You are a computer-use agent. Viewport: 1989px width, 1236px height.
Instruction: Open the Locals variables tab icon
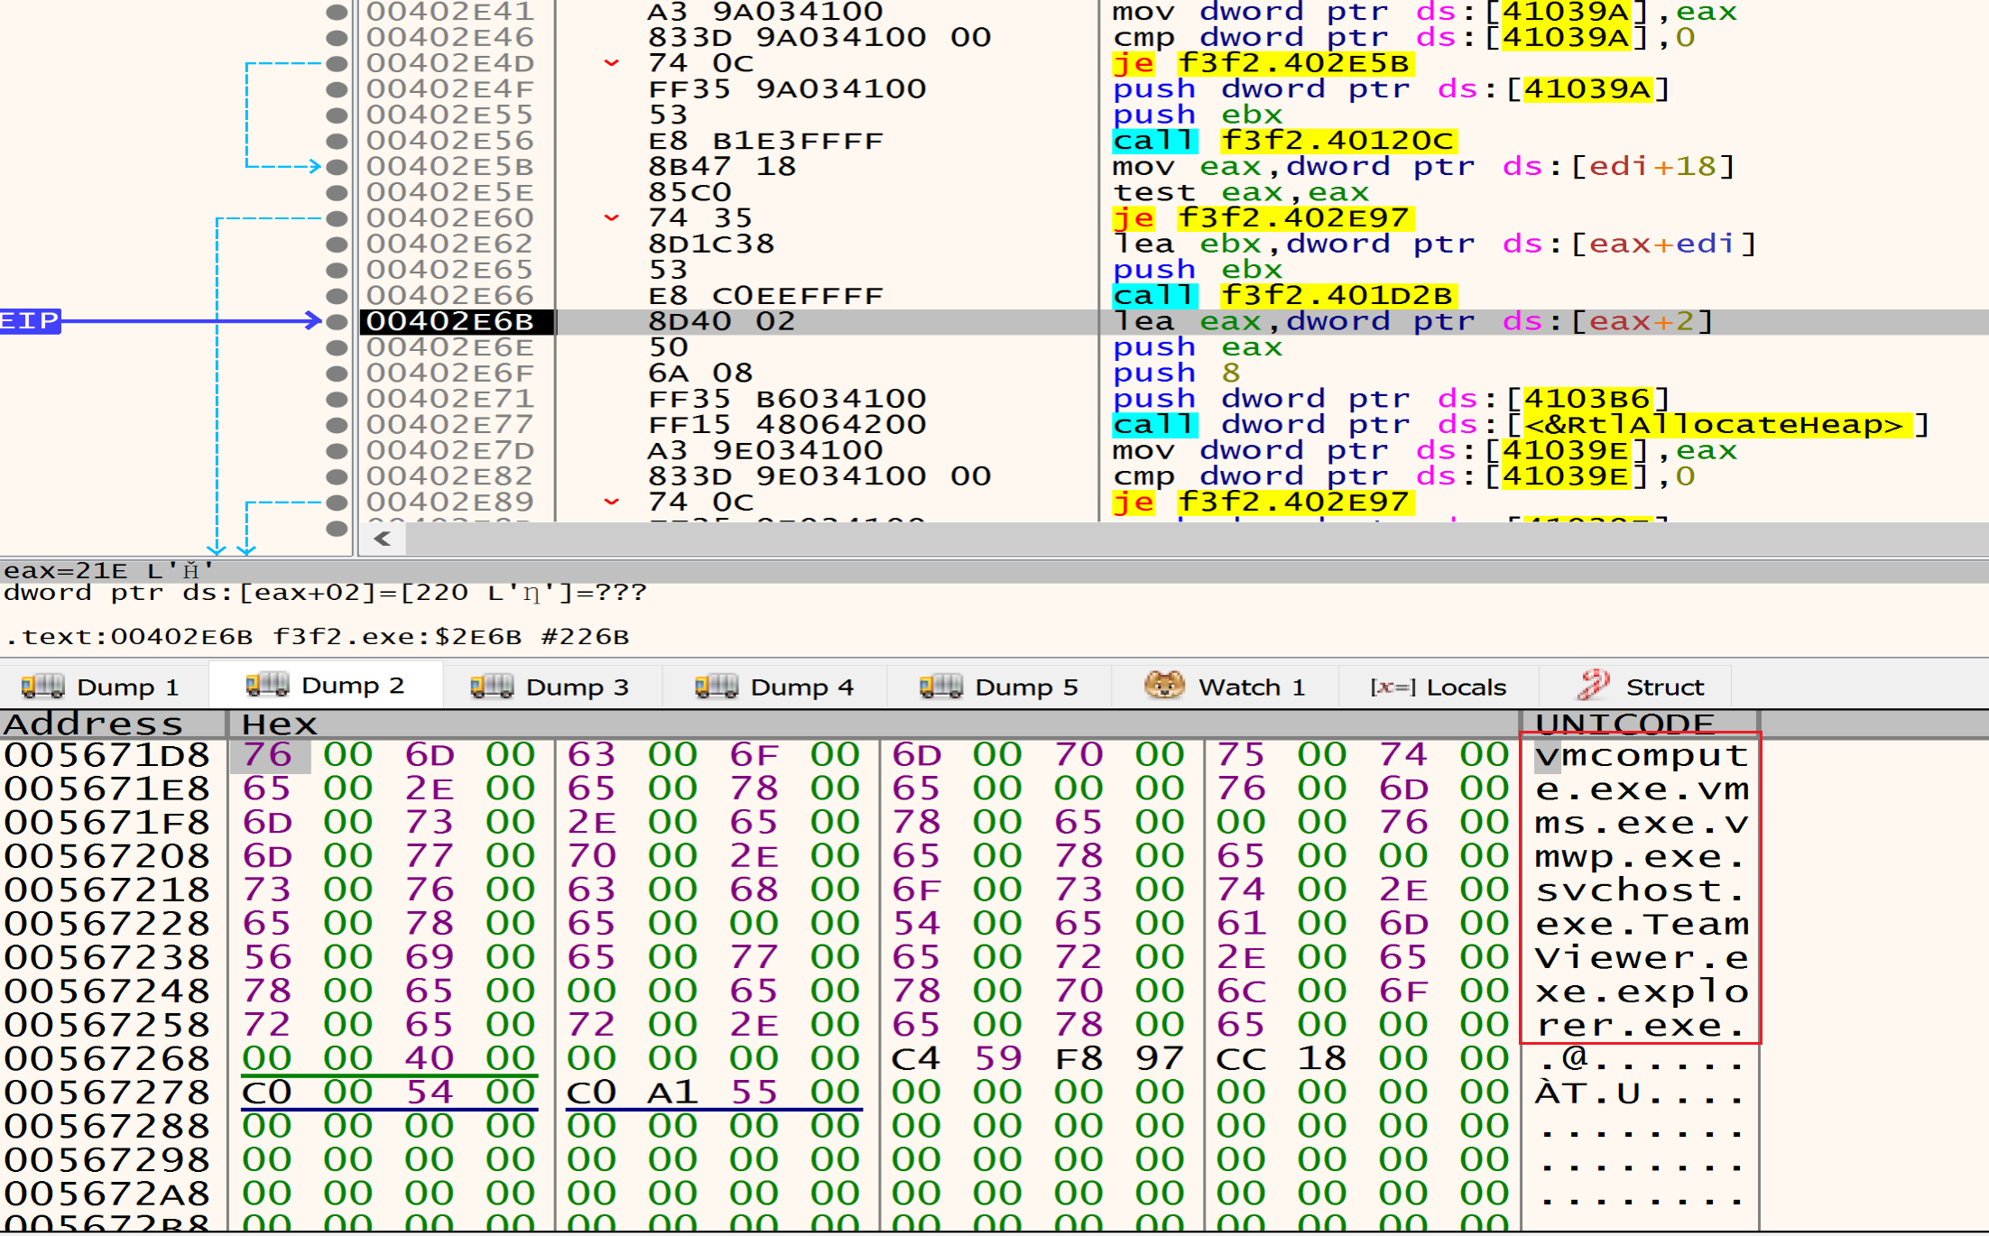point(1392,687)
